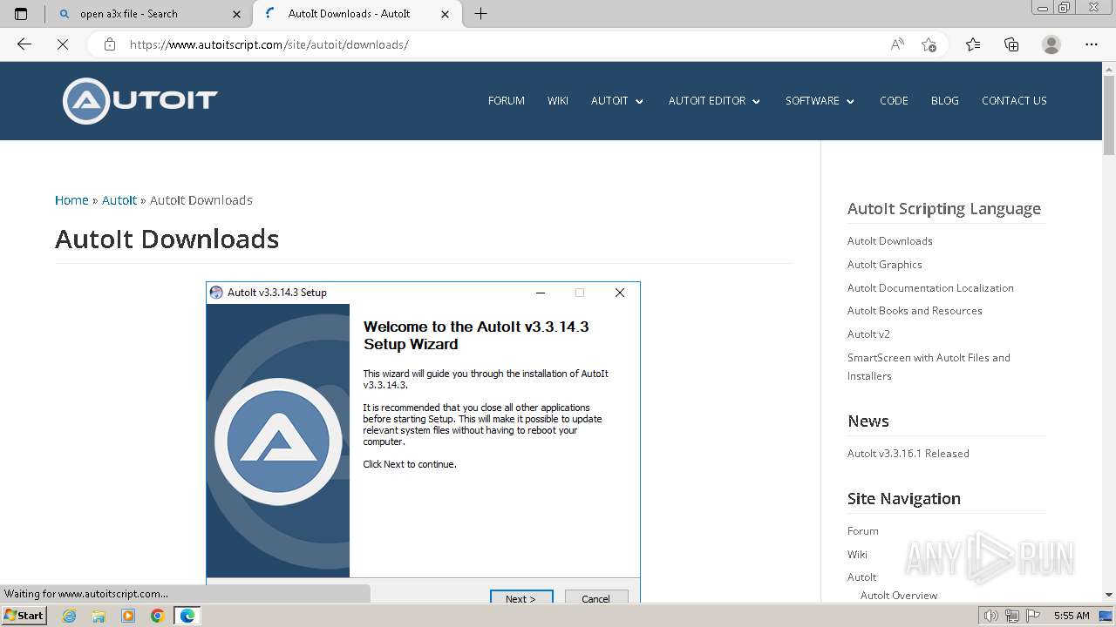Close the 'open a3x file - Search' tab
The height and width of the screenshot is (627, 1116).
point(237,14)
